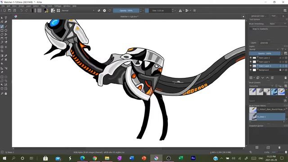Image resolution: width=288 pixels, height=162 pixels.
Task: Open the Windows Start menu
Action: pos(4,158)
